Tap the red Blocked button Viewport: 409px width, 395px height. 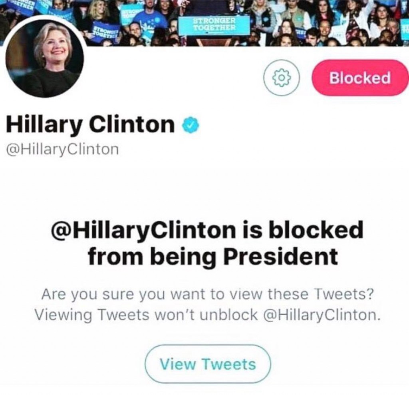coord(360,78)
